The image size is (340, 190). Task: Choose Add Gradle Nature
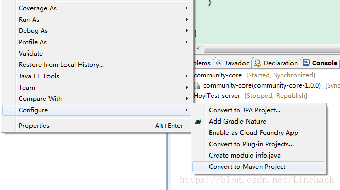coord(258,122)
